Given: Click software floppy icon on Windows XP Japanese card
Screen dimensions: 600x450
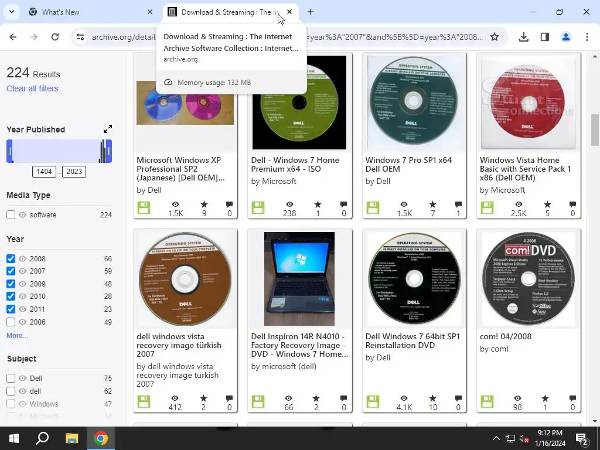Looking at the screenshot, I should click(x=144, y=208).
